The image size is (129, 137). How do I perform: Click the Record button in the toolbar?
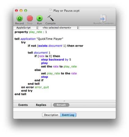pos(20,20)
